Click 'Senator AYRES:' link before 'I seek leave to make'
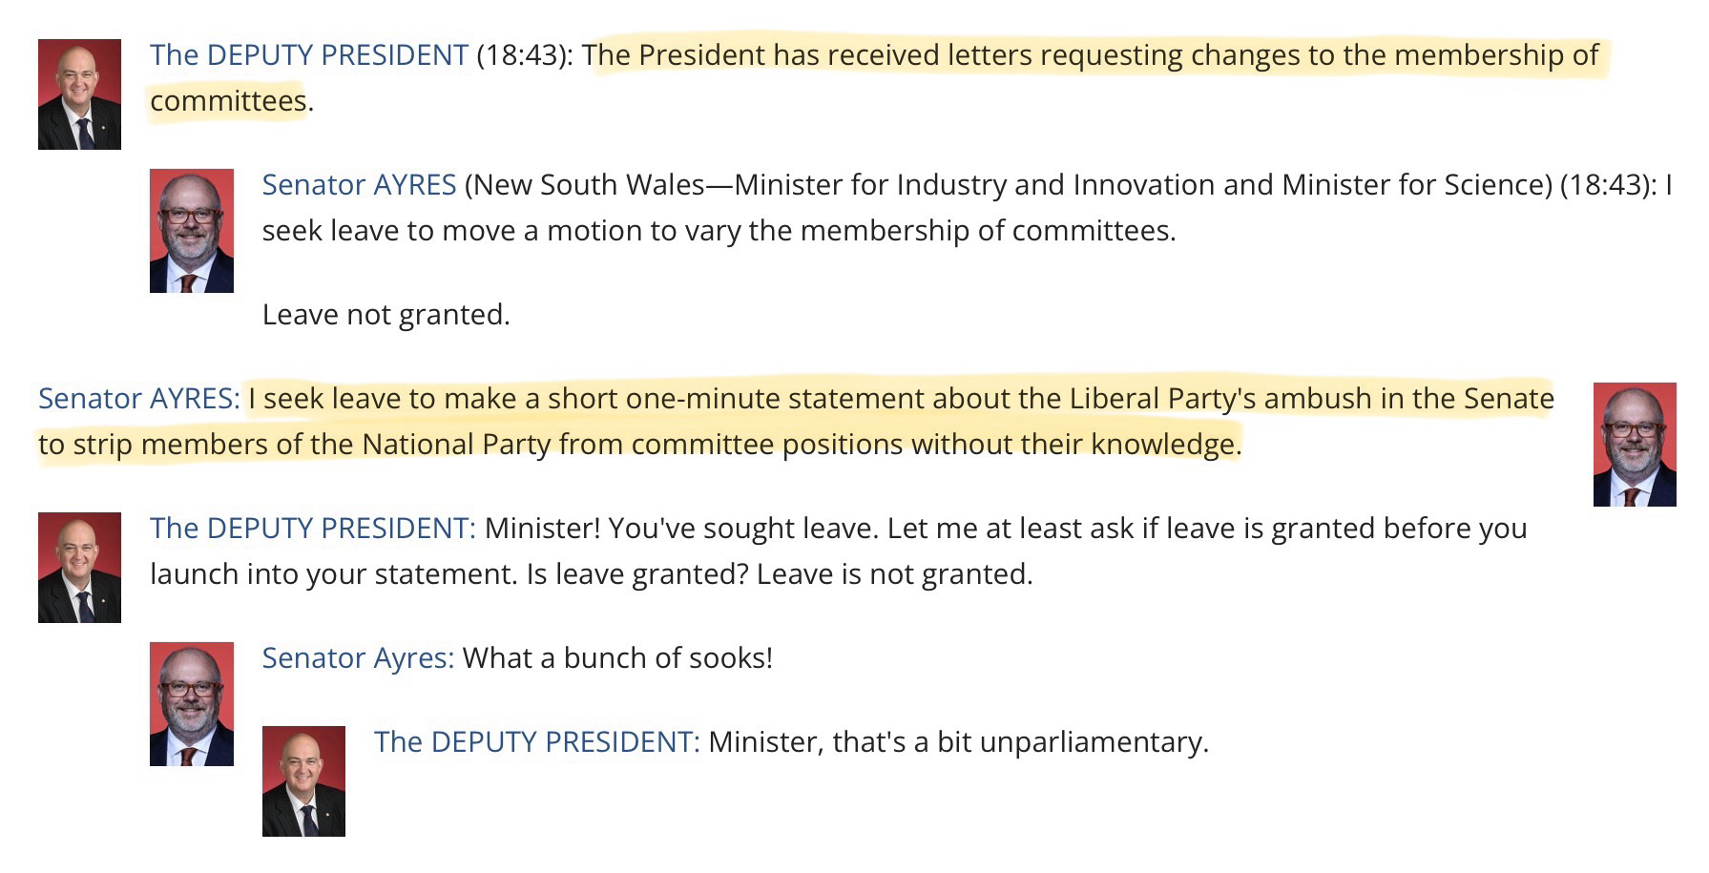The image size is (1709, 873). tap(139, 399)
